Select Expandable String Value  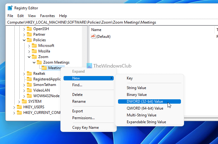149,122
